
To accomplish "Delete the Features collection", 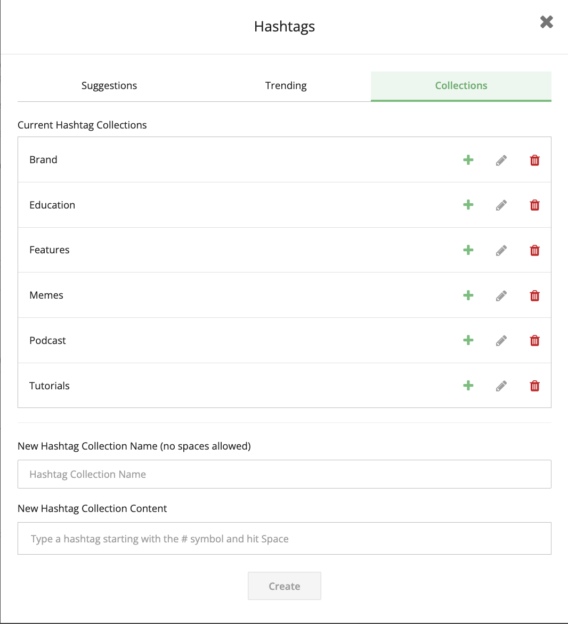I will pyautogui.click(x=534, y=250).
